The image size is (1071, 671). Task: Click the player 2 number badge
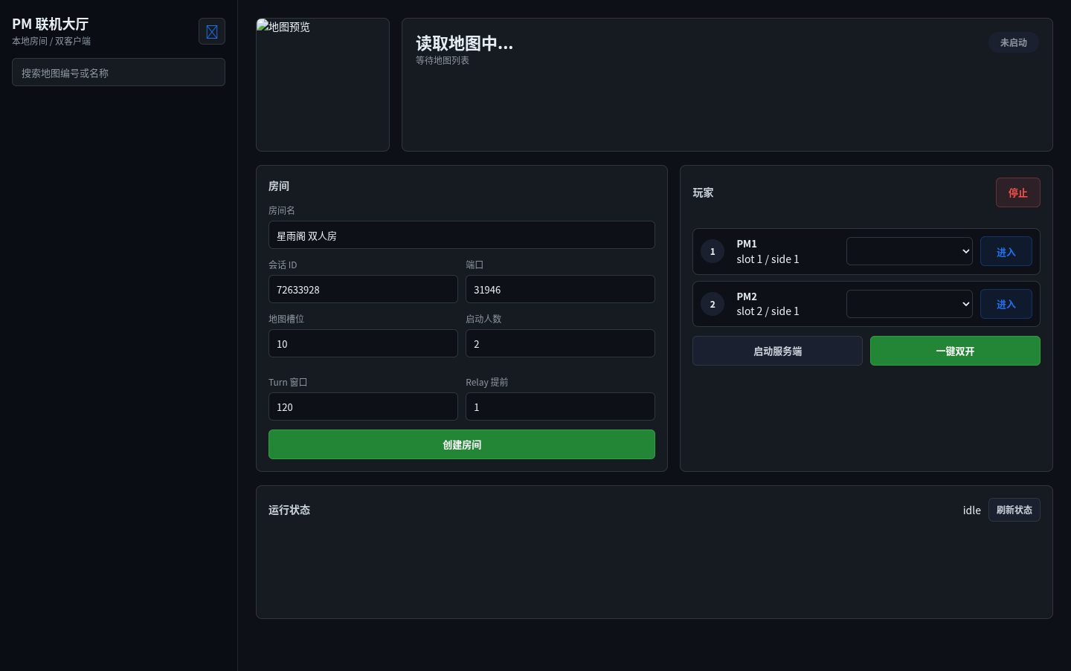tap(713, 304)
